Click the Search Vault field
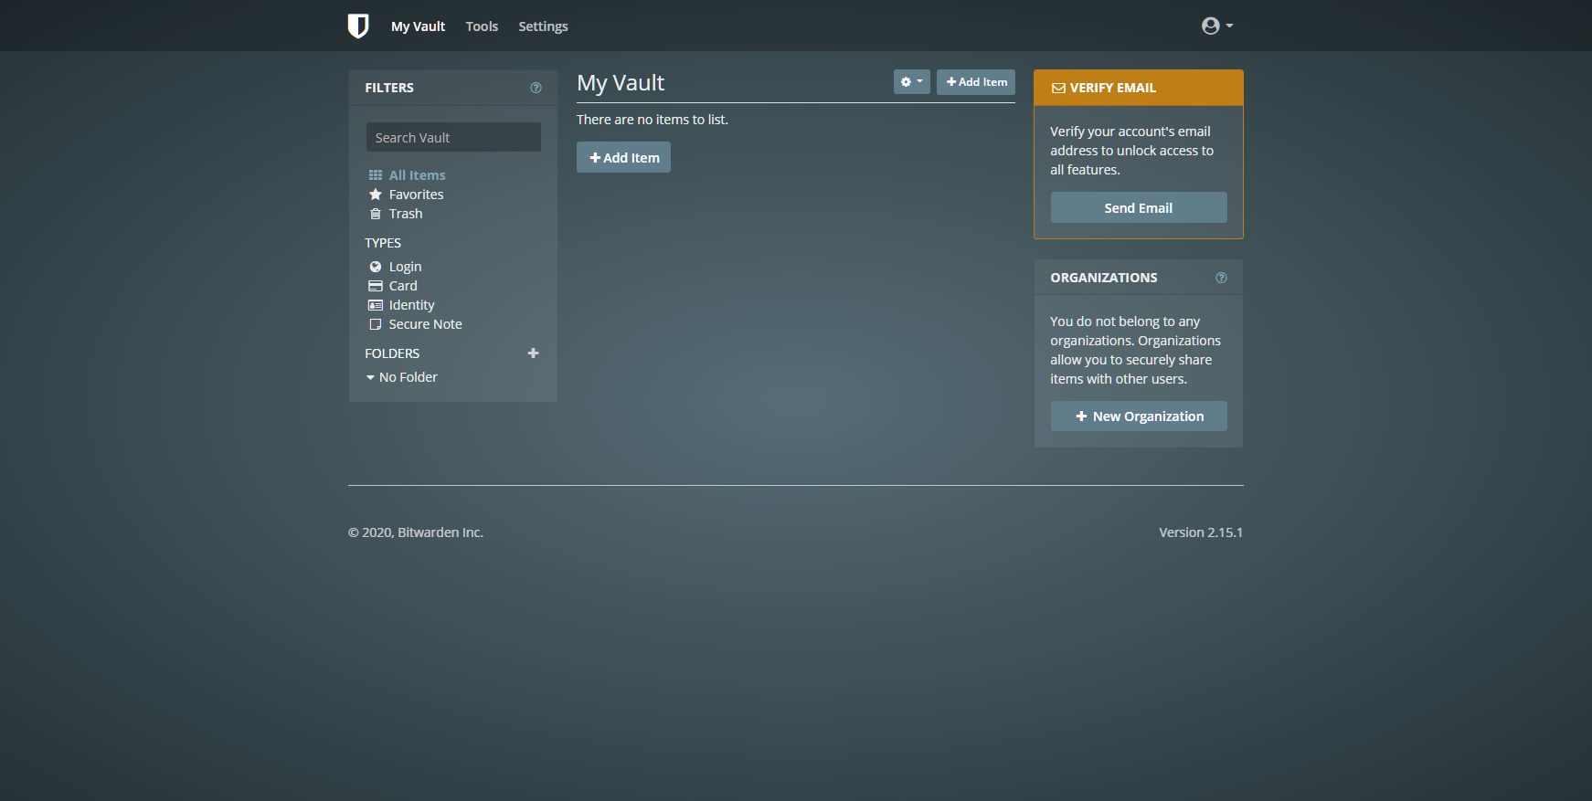Viewport: 1592px width, 801px height. (x=453, y=138)
